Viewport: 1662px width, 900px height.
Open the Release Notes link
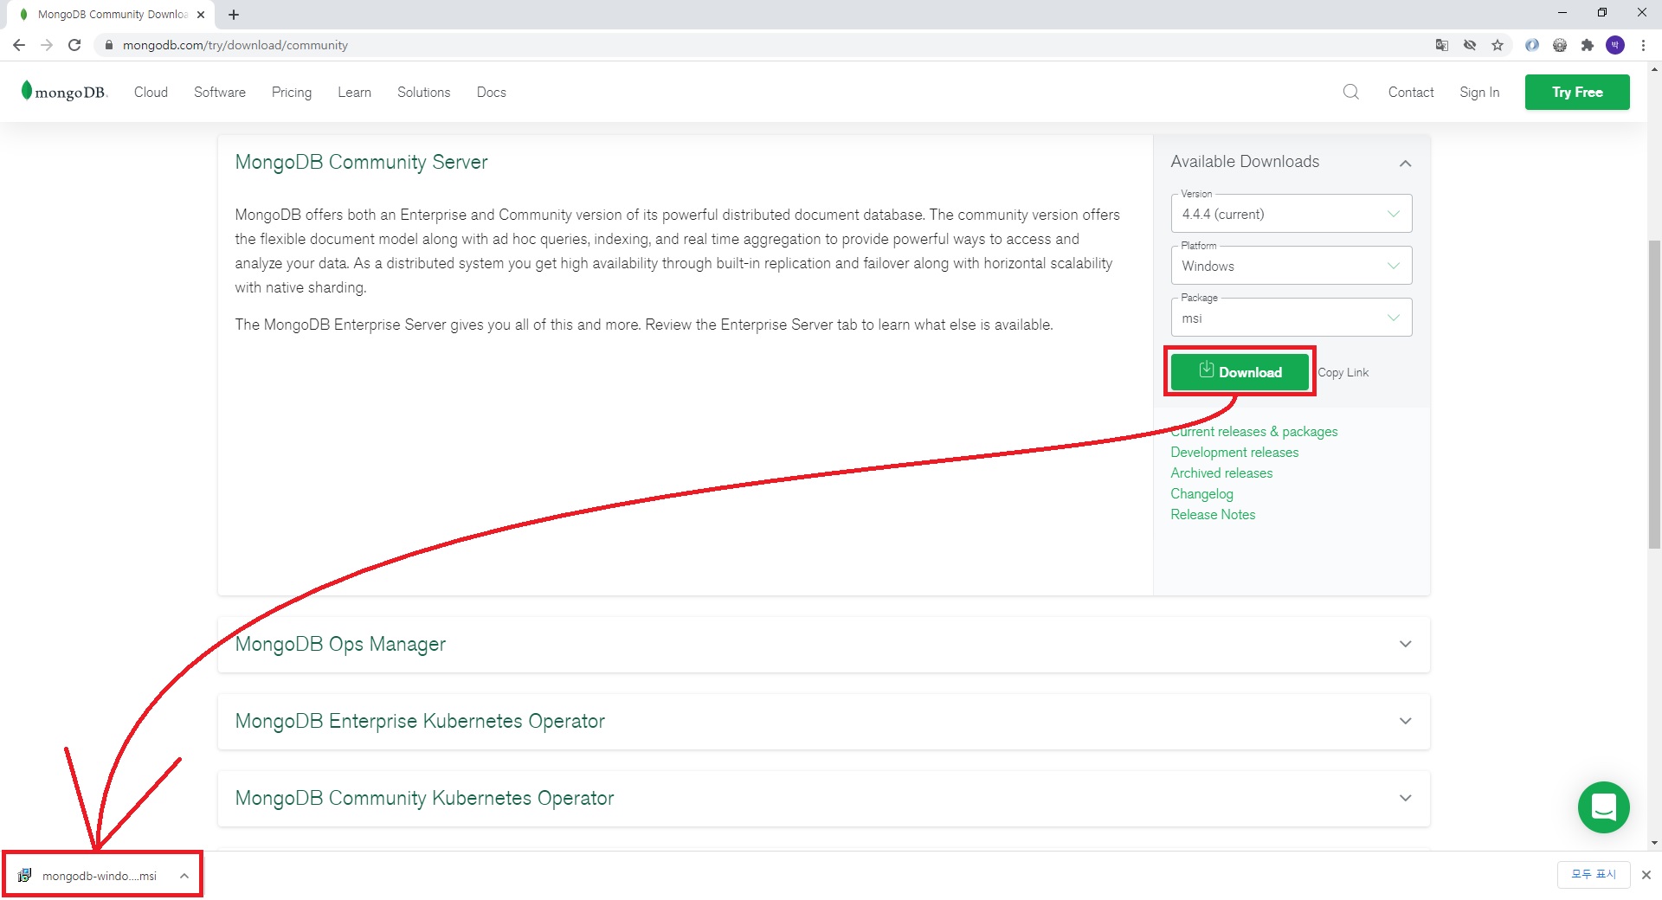(x=1213, y=514)
